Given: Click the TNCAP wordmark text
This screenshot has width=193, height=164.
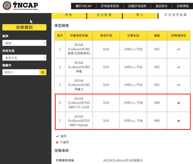Looking at the screenshot, I should tap(25, 5).
